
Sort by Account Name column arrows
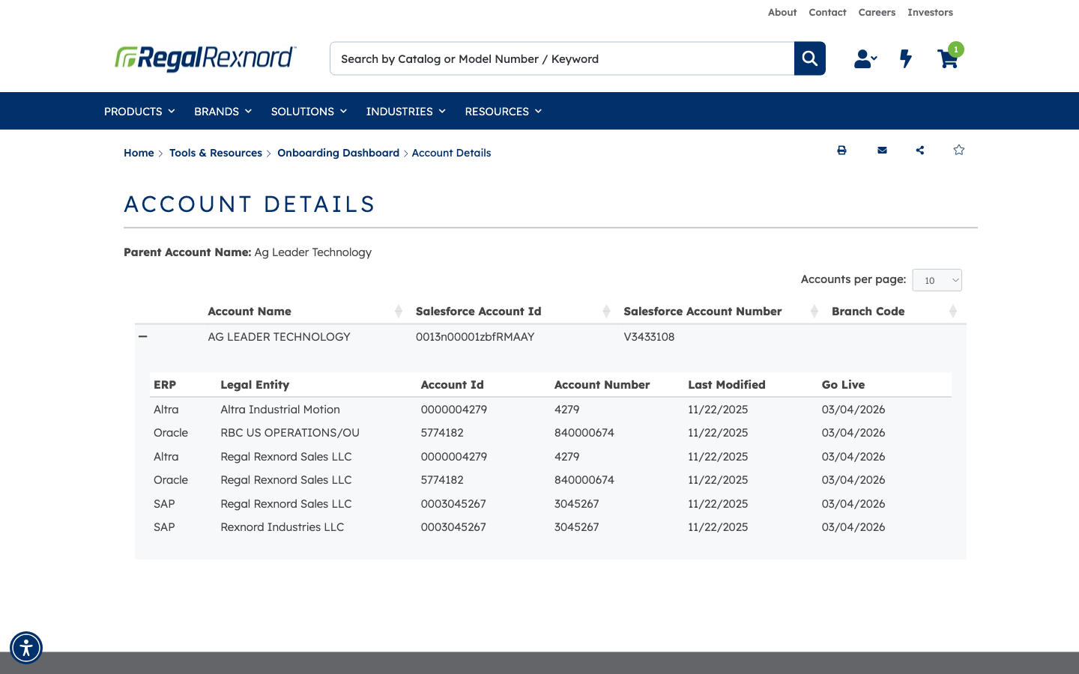point(399,312)
